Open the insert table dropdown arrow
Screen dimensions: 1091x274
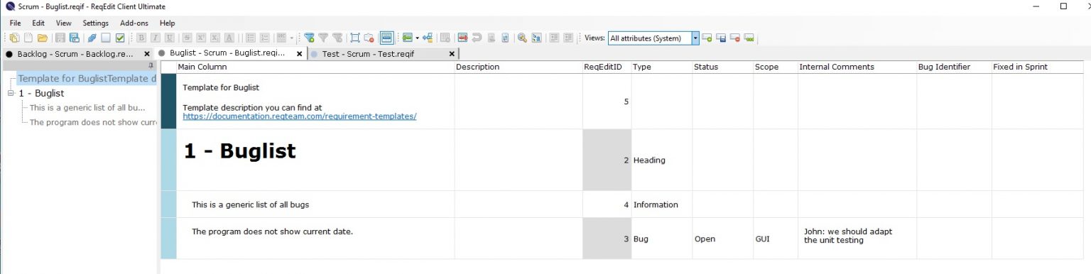click(292, 38)
